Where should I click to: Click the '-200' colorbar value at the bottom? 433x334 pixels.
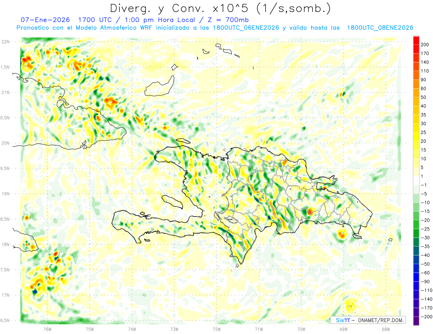[x=427, y=317]
